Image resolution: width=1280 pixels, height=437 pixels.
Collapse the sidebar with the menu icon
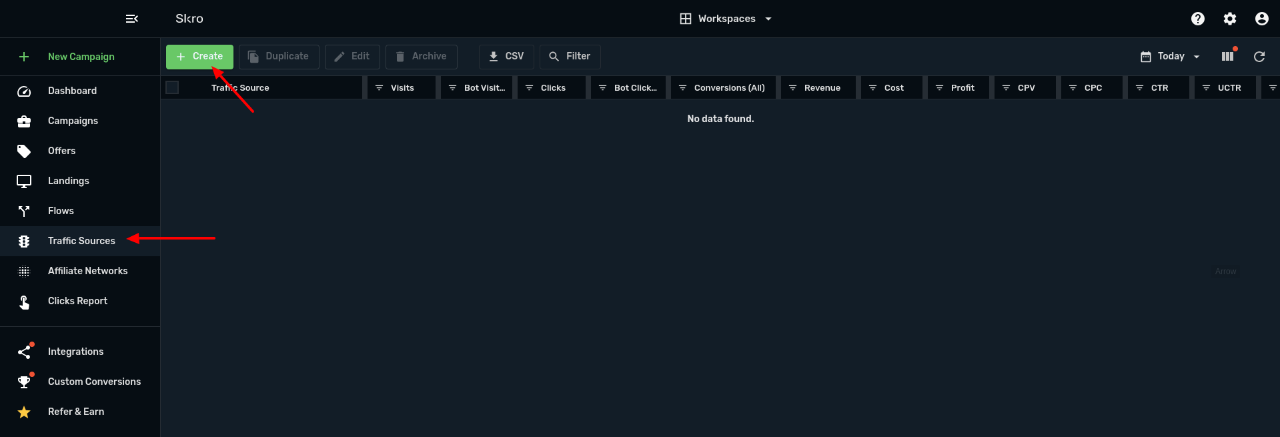pos(132,19)
